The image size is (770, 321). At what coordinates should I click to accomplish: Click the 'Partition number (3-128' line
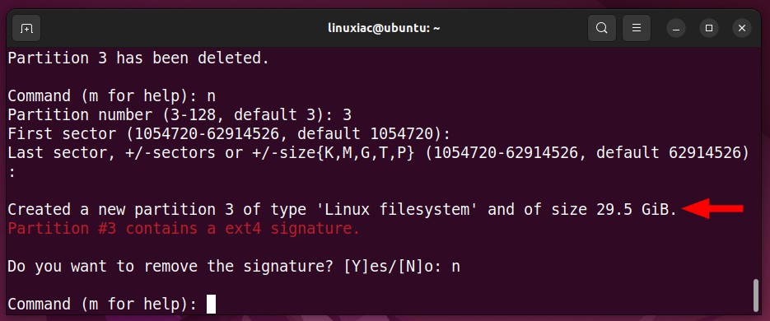pyautogui.click(x=180, y=115)
